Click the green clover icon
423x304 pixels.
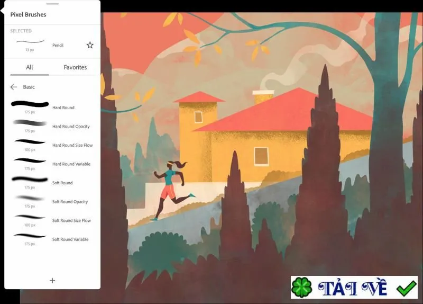pos(302,287)
